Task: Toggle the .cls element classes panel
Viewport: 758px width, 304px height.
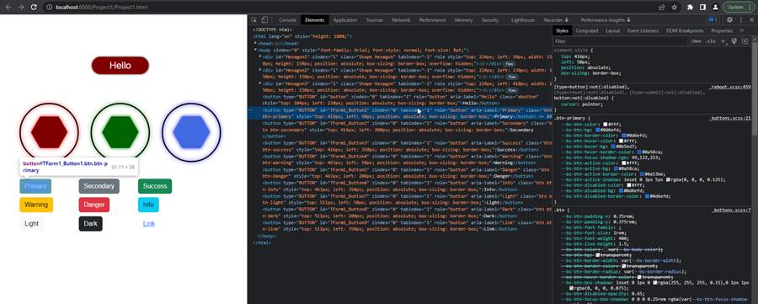Action: pyautogui.click(x=711, y=41)
